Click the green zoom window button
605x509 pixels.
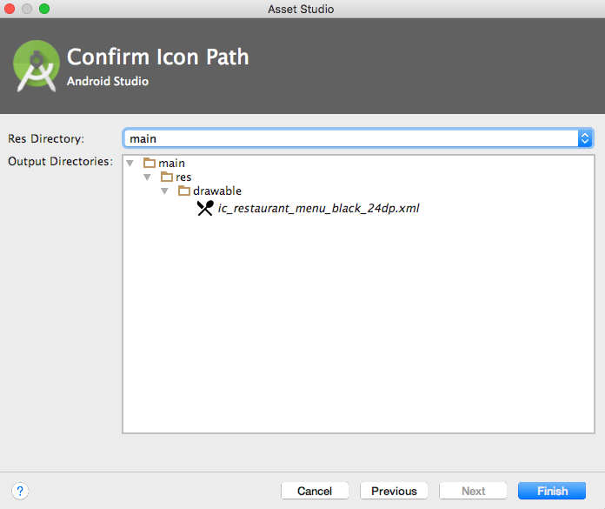pos(44,9)
